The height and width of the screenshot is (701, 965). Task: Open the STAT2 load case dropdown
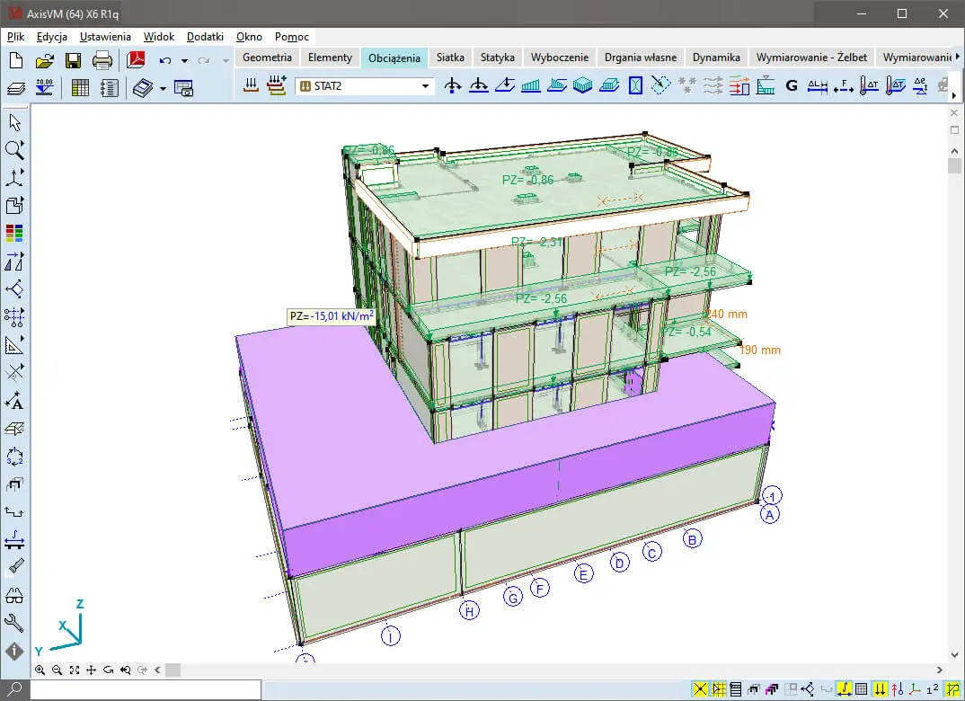point(426,86)
